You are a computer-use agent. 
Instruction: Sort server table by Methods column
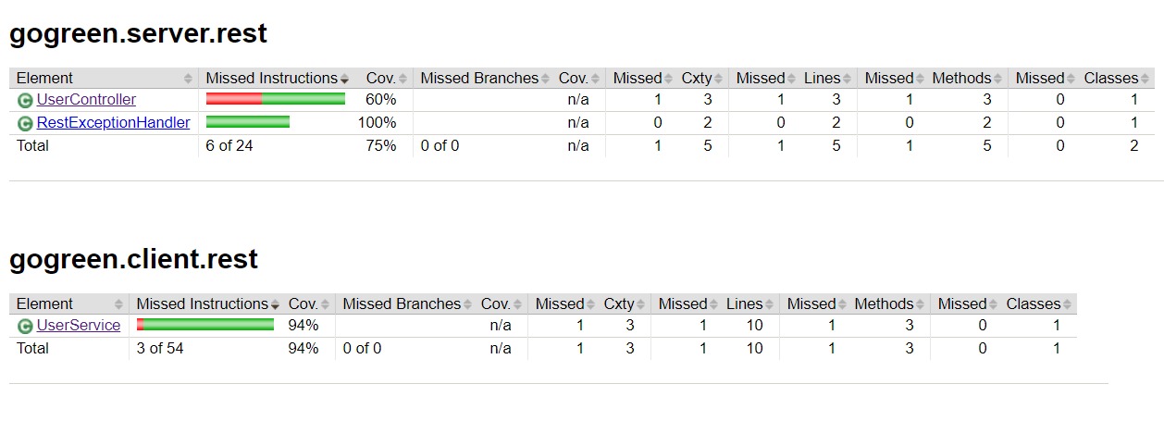coord(961,79)
